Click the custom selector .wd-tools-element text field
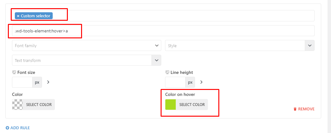 click(163, 31)
